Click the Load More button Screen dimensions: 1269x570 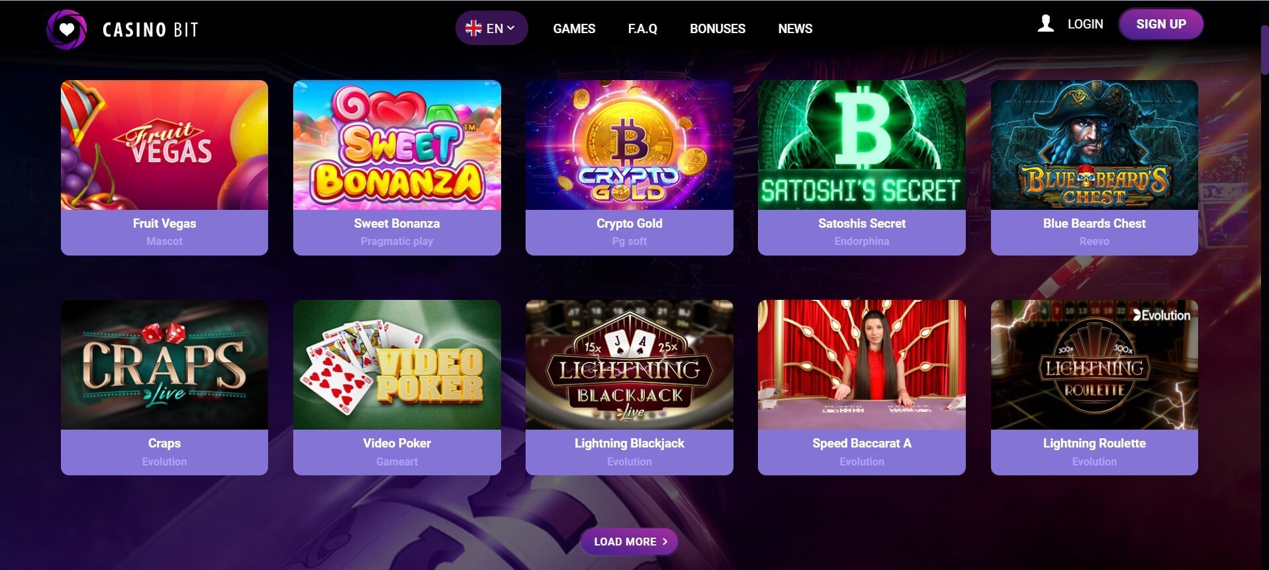coord(629,542)
